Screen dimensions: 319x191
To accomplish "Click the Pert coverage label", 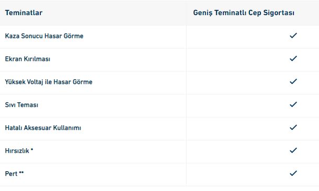I will [x=11, y=174].
